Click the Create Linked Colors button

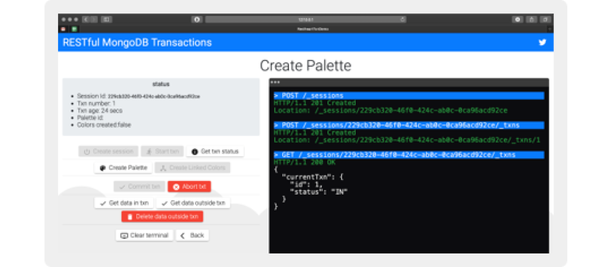[192, 168]
